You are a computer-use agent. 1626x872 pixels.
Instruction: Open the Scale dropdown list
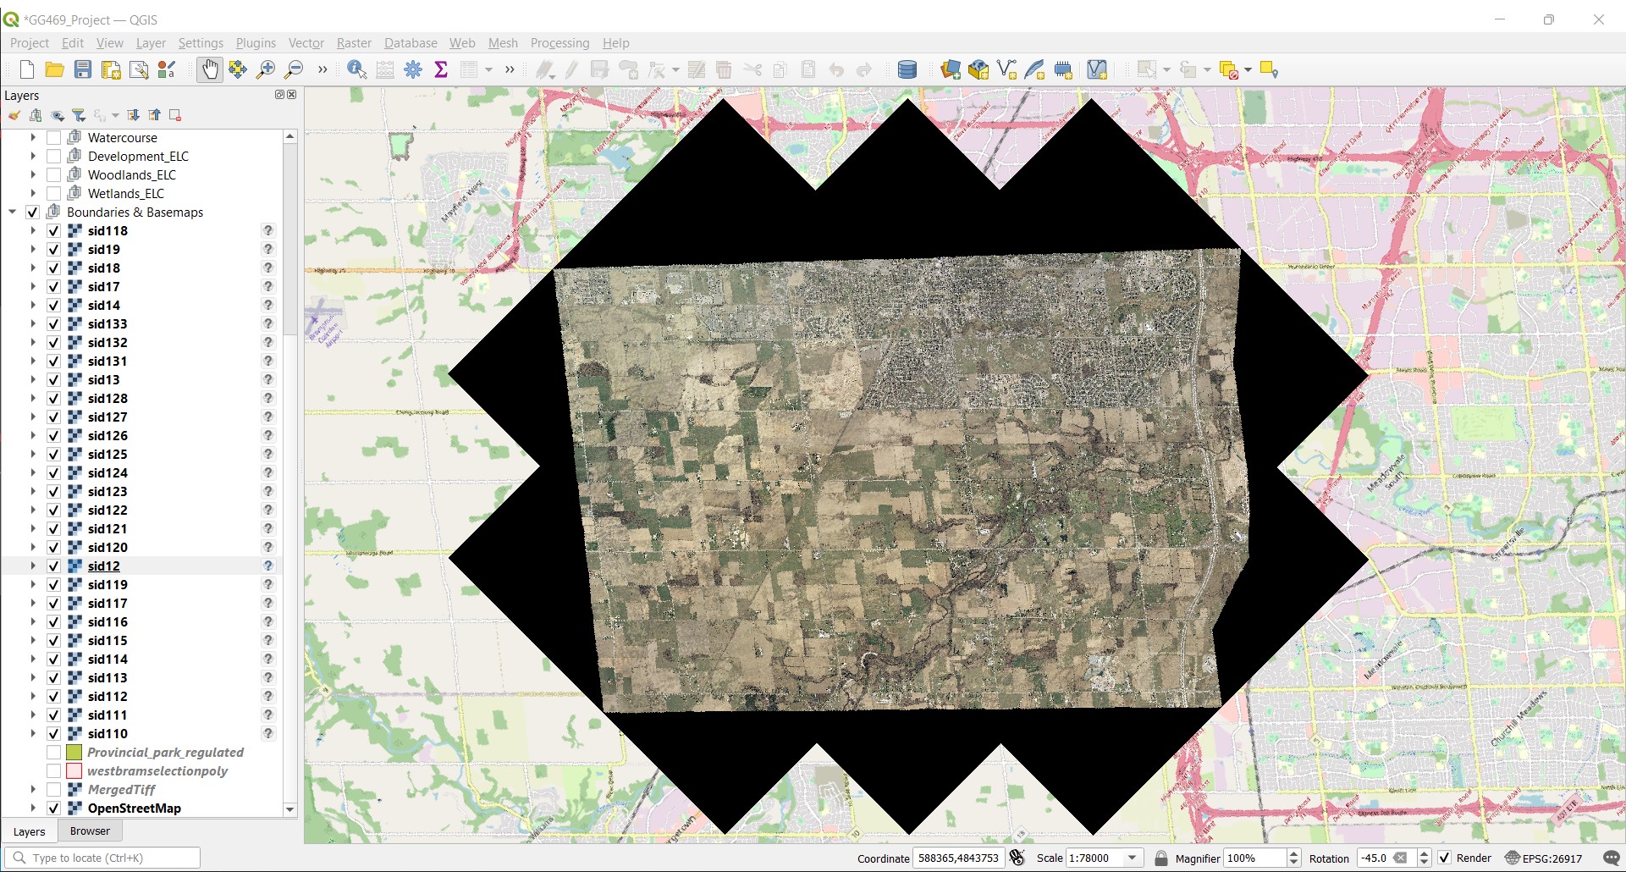[1132, 858]
